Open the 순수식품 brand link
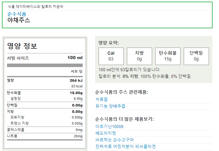This screenshot has height=151, width=219. coord(17,14)
